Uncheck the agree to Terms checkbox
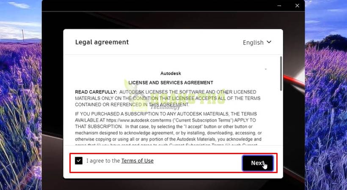The image size is (347, 190). tap(79, 160)
